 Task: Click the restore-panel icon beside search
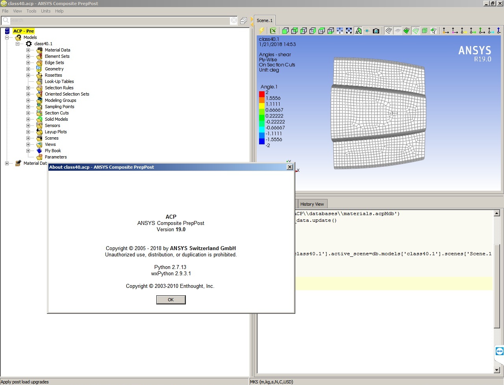tap(243, 20)
